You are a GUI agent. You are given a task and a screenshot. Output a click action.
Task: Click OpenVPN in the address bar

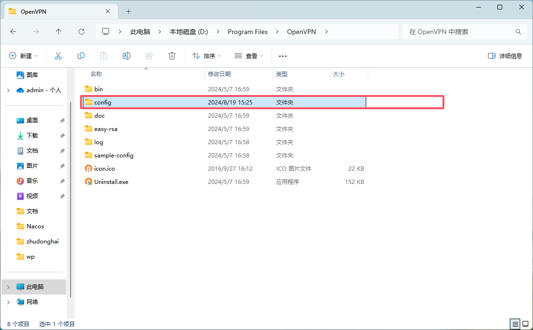(x=301, y=32)
